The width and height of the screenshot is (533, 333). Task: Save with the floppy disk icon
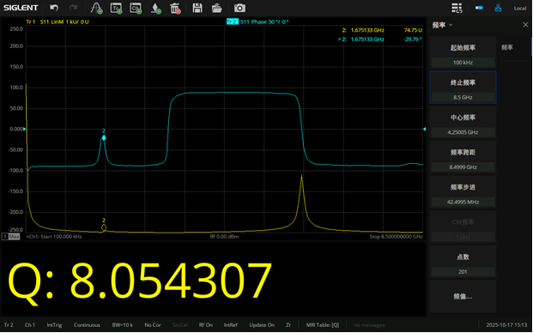click(197, 8)
